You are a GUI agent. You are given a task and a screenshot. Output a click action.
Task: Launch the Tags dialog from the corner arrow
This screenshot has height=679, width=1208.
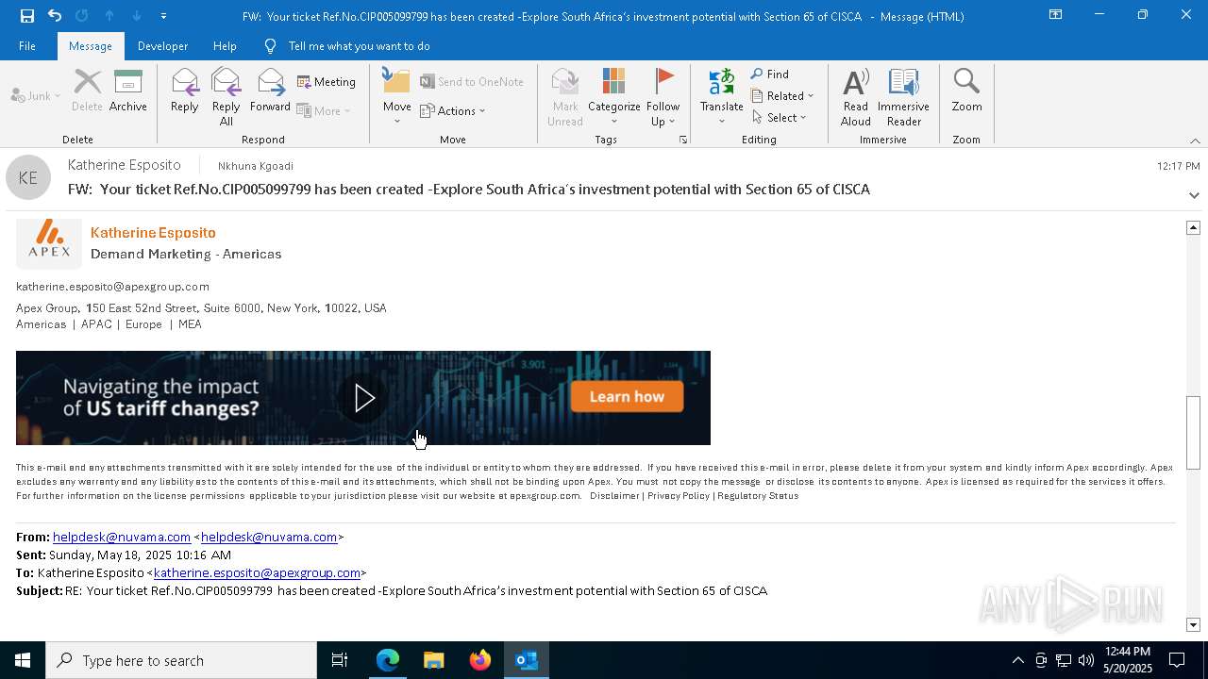(683, 140)
